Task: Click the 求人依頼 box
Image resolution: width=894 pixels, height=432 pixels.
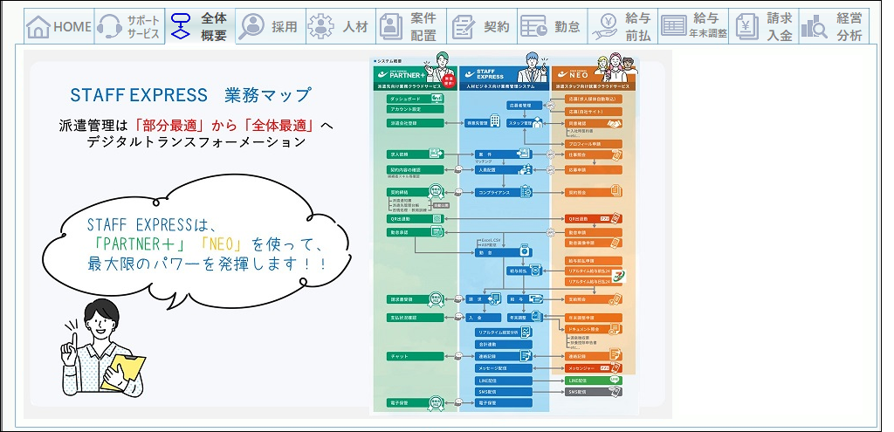Action: pyautogui.click(x=416, y=154)
